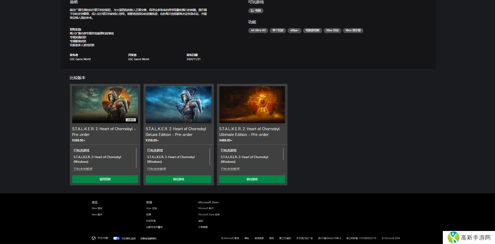This screenshot has width=495, height=244.
Task: Select the 4K Ultra HD feature tag
Action: (x=258, y=30)
